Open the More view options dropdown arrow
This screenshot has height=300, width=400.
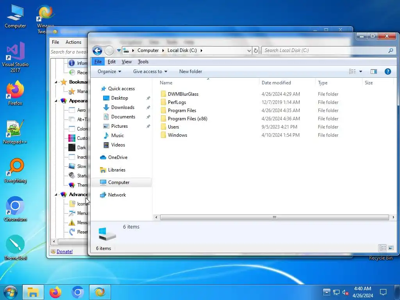click(x=361, y=72)
